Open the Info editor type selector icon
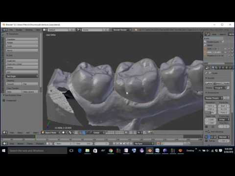The height and width of the screenshot is (176, 235). [x=4, y=30]
